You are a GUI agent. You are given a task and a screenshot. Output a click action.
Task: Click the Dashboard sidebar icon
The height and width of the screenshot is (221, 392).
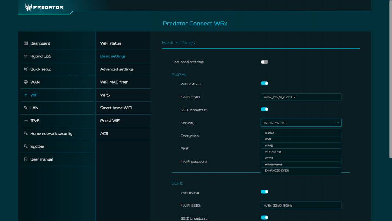(25, 43)
